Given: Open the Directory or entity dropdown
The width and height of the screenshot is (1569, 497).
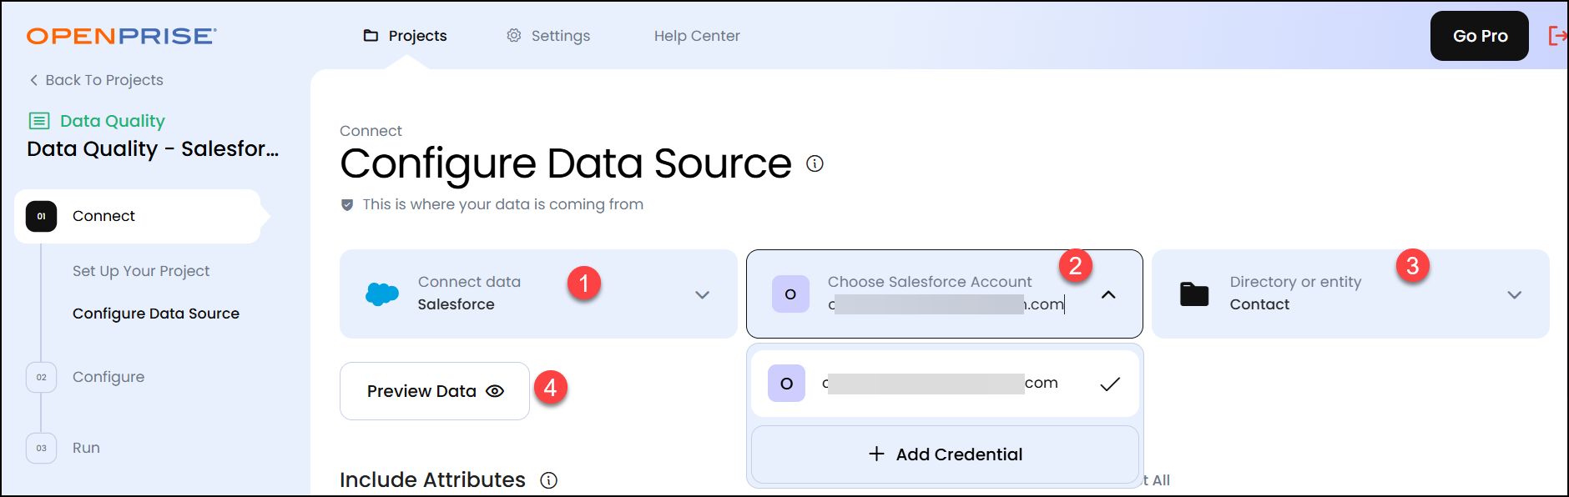Looking at the screenshot, I should (1350, 294).
